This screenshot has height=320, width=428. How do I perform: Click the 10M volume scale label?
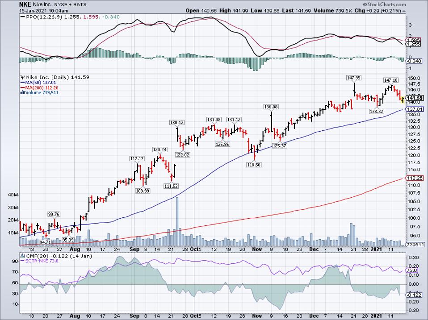(13, 233)
